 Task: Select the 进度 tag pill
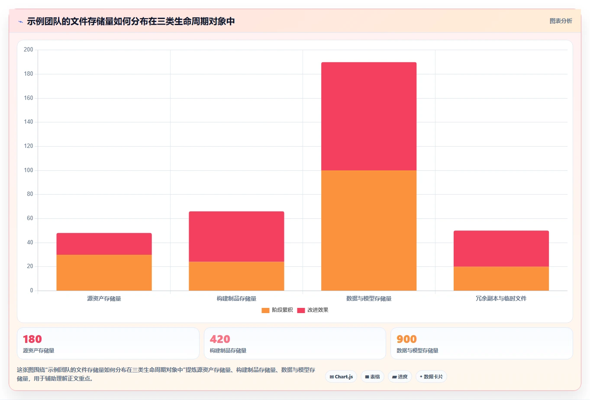point(400,377)
